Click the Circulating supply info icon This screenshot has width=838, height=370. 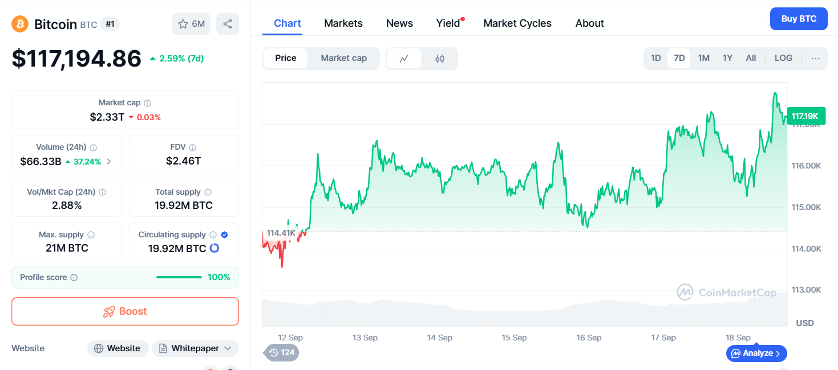click(213, 235)
